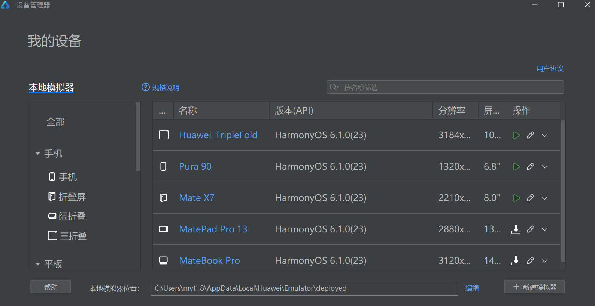Viewport: 595px width, 306px height.
Task: Click the Mate X7 foldable icon
Action: (x=163, y=198)
